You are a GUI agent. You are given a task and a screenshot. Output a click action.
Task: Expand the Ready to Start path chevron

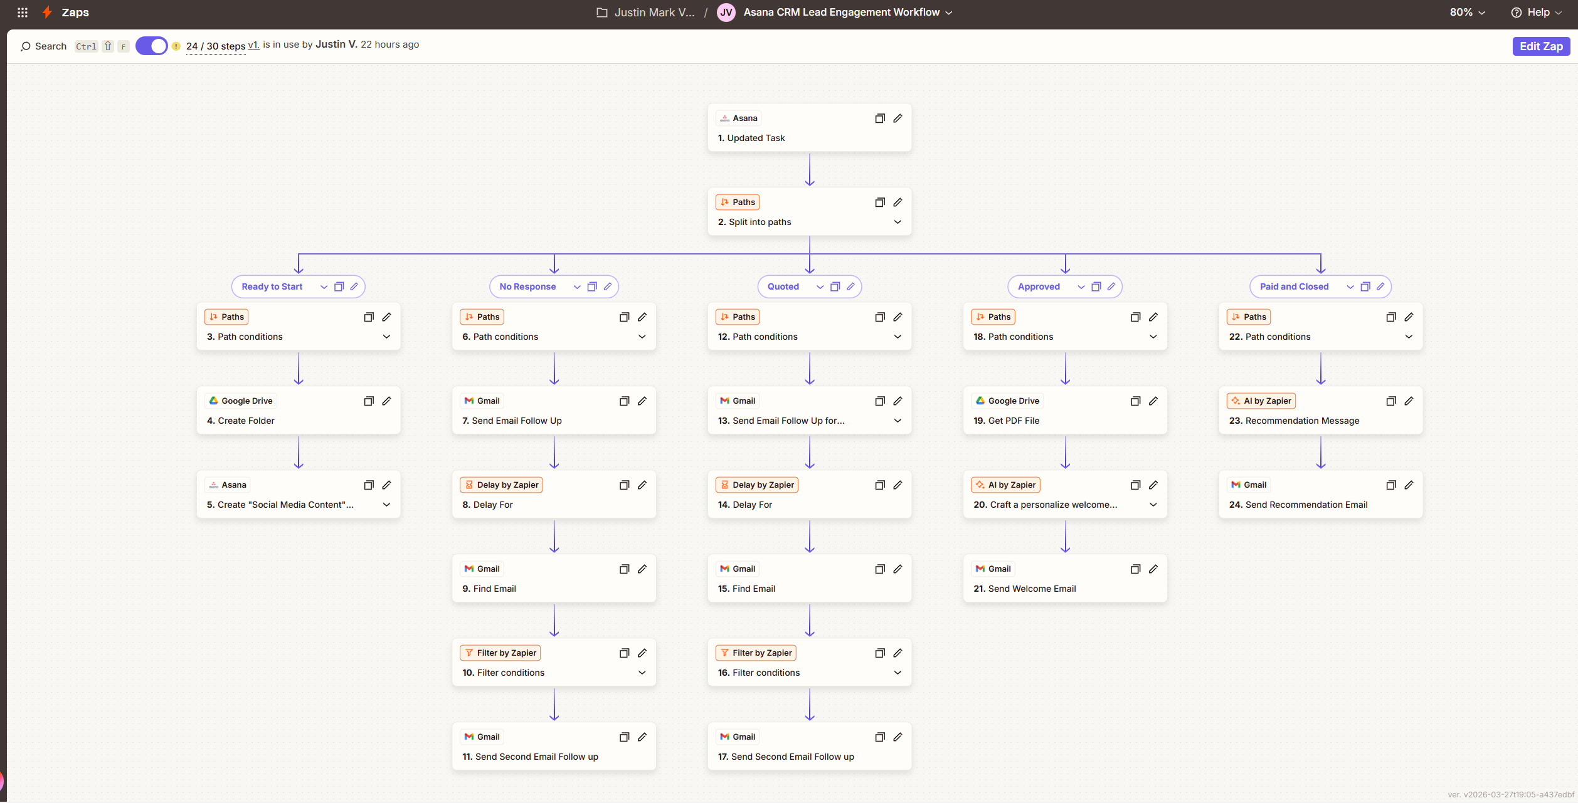tap(324, 286)
